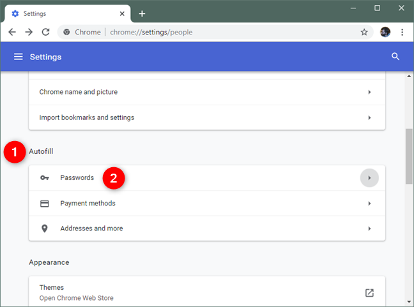Go forward using the forward arrow

(29, 32)
